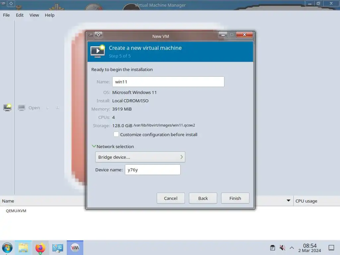Open the Edit menu

[x=20, y=15]
